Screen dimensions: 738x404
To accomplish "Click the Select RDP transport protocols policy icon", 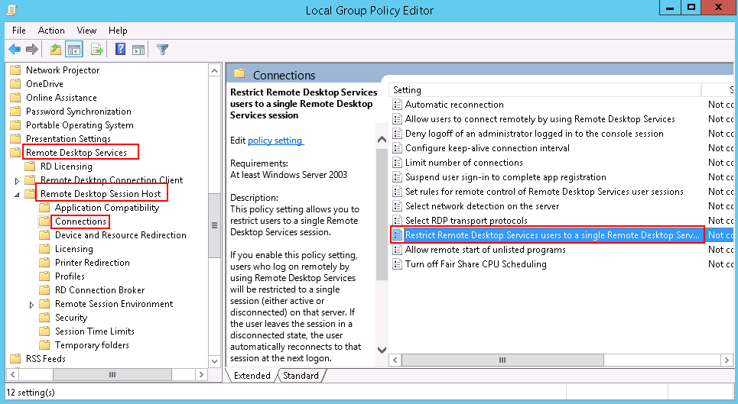I will pos(397,220).
